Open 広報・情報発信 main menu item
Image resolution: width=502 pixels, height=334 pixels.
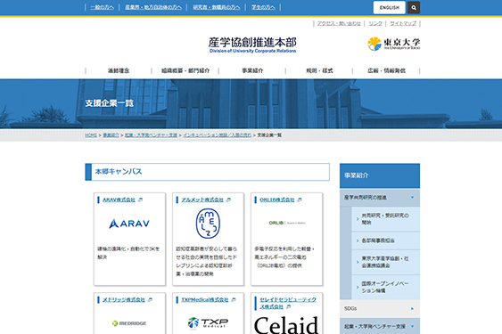[x=386, y=70]
